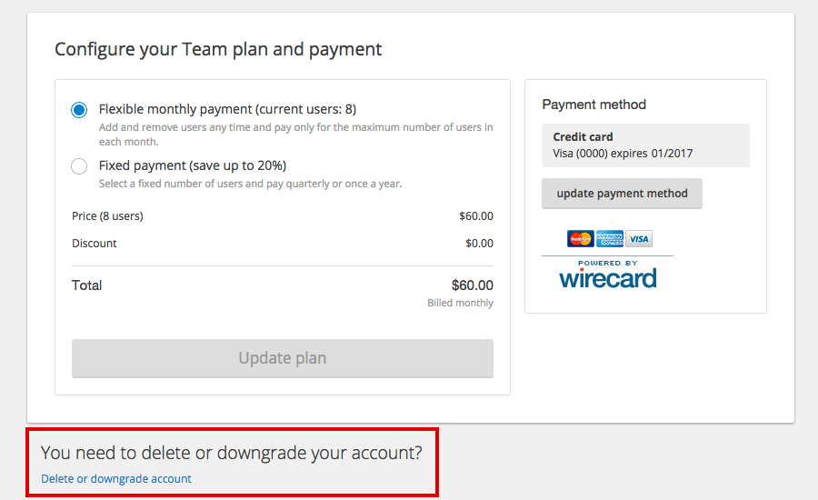Select Flexible monthly payment radio button
This screenshot has width=818, height=500.
pyautogui.click(x=79, y=110)
